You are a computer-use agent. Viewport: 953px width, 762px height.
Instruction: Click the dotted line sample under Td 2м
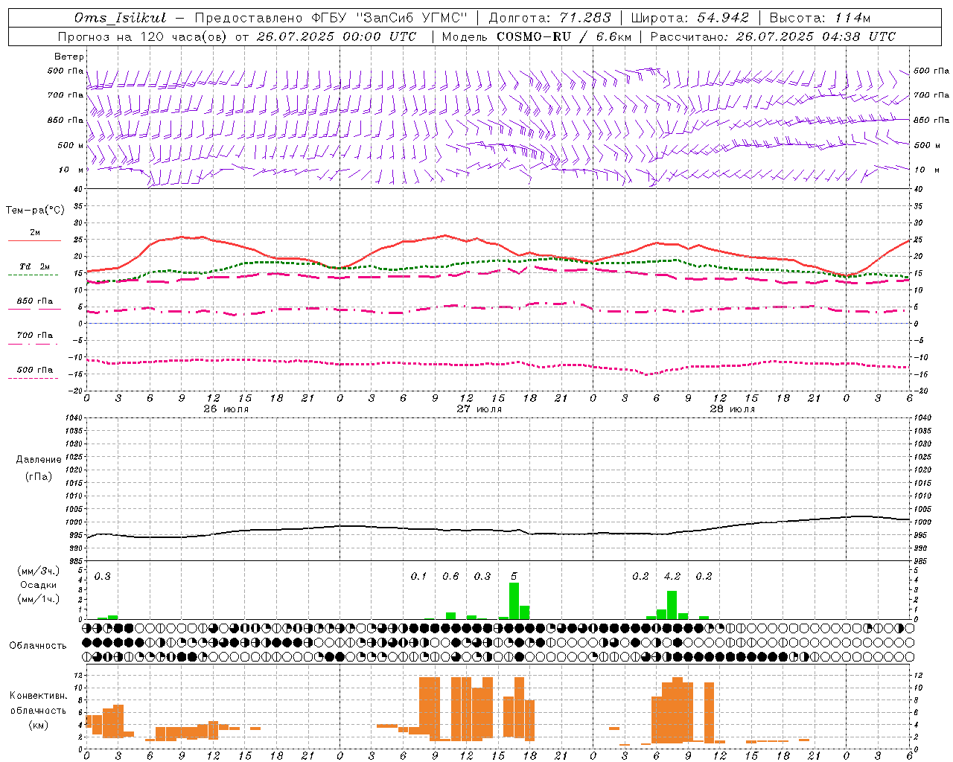(34, 275)
